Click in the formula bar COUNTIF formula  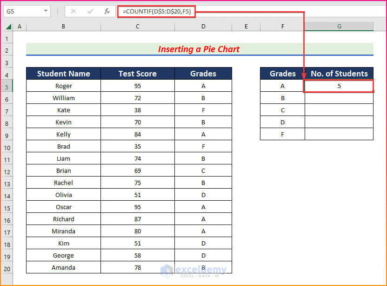[157, 12]
